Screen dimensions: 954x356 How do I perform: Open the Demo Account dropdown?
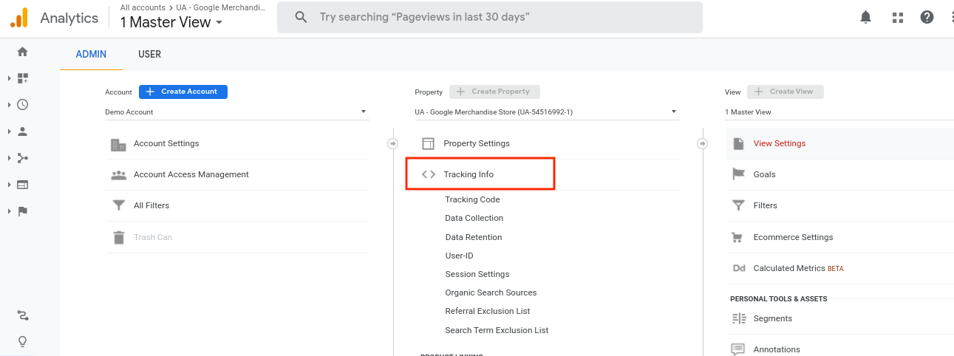point(236,112)
